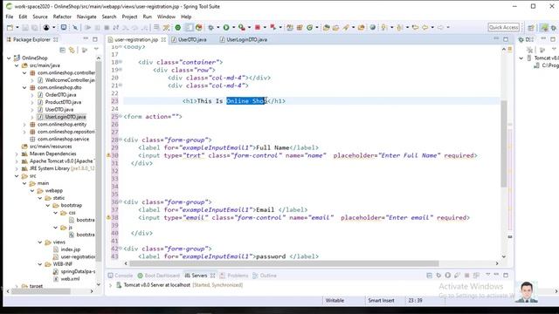Switch to the Outline tab
Viewport: 559px width, 314px height.
[x=265, y=276]
